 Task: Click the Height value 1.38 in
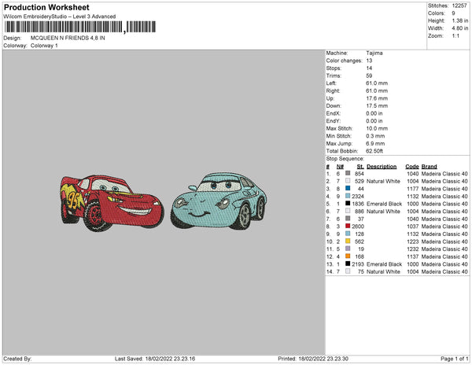(x=460, y=20)
